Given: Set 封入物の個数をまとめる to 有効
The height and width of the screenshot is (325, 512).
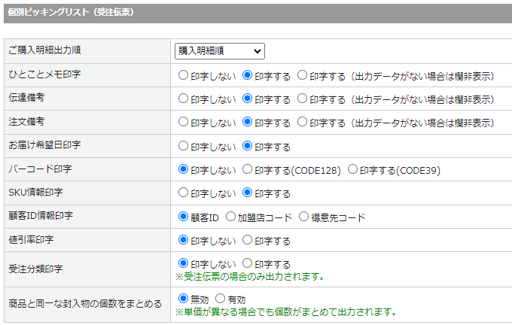Looking at the screenshot, I should point(220,299).
